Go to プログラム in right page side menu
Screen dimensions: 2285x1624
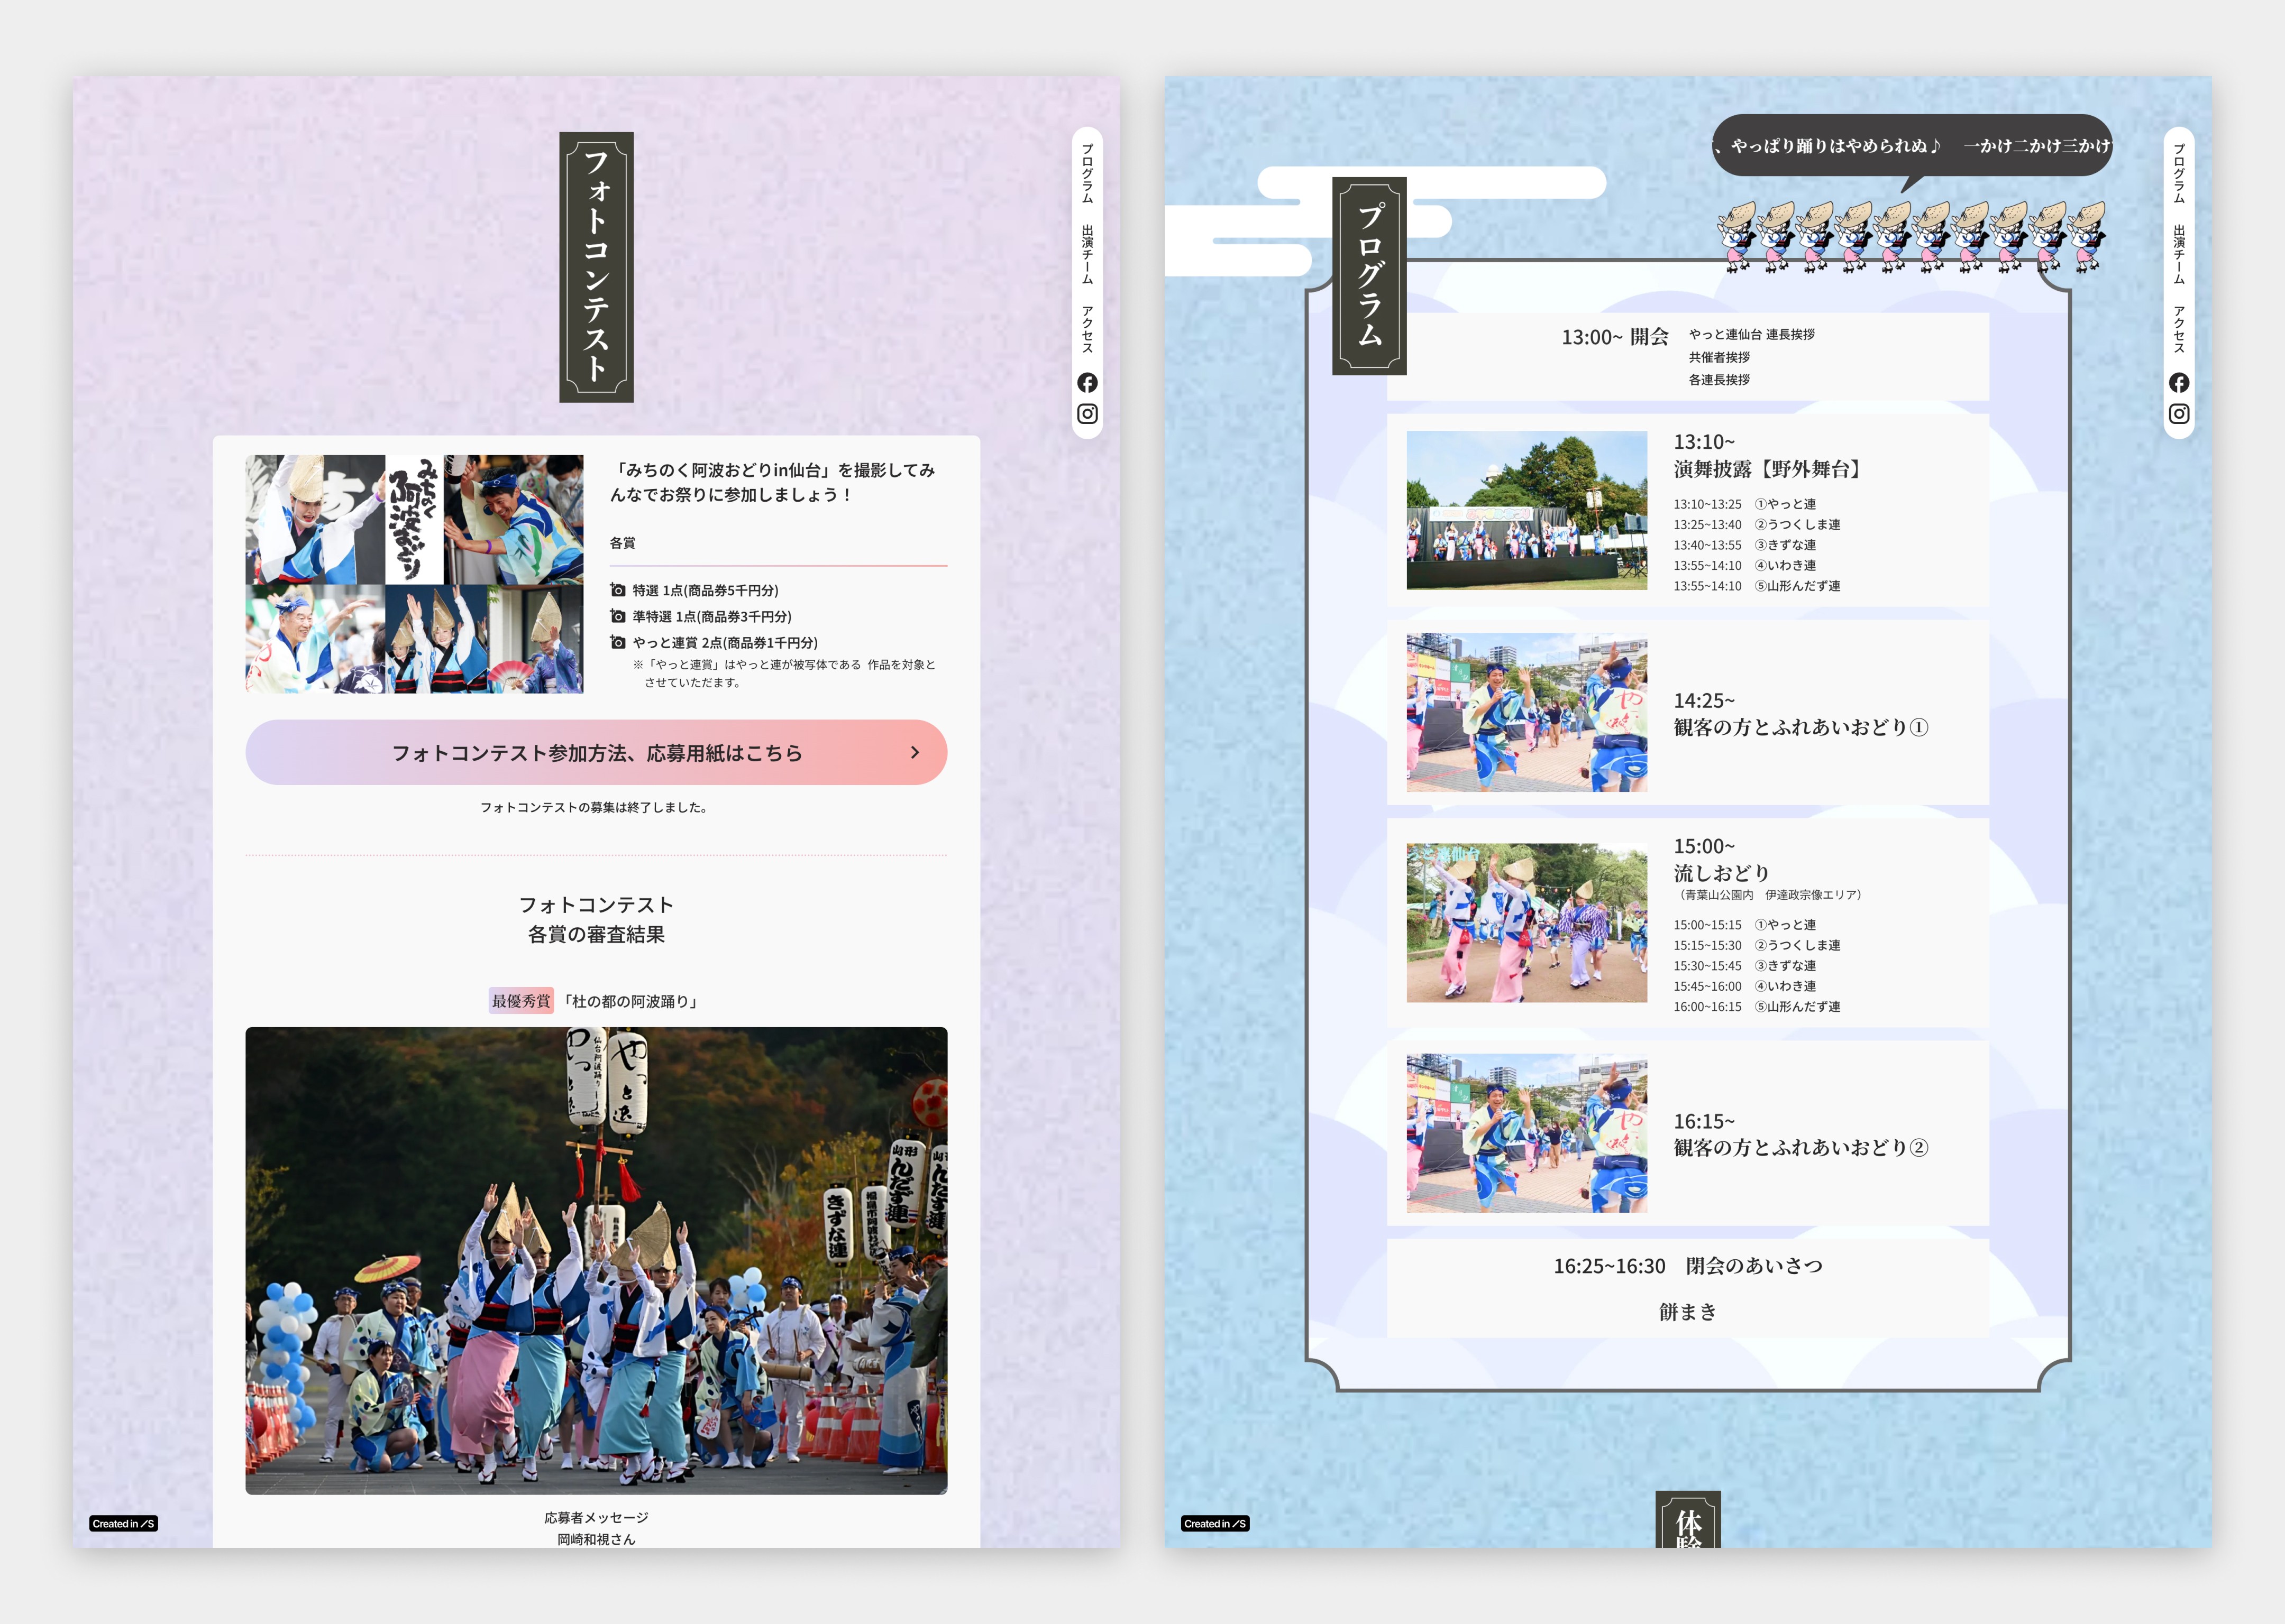click(x=2178, y=173)
